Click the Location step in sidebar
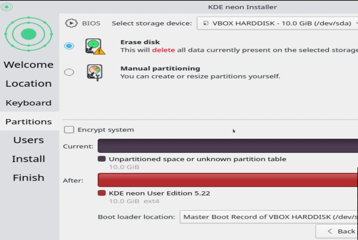The image size is (358, 240). (x=29, y=83)
